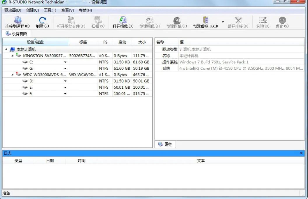
Task: Click the E: partition's drive icon
Action: click(25, 87)
